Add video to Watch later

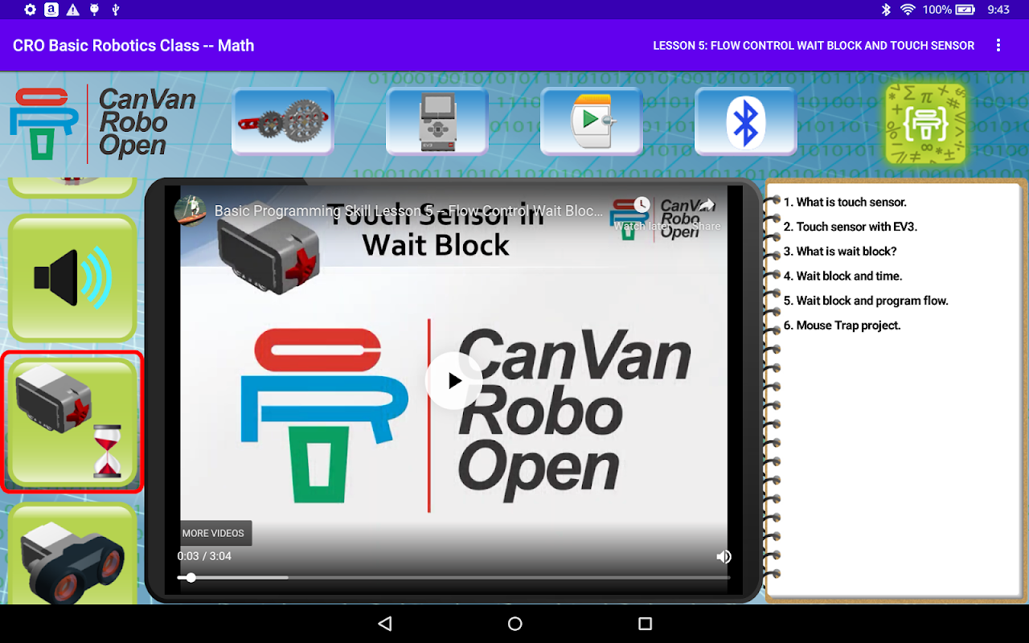pos(642,215)
